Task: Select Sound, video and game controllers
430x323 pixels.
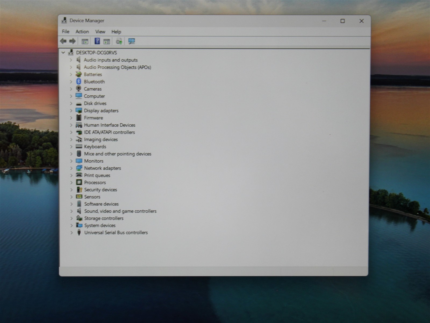Action: [x=120, y=211]
